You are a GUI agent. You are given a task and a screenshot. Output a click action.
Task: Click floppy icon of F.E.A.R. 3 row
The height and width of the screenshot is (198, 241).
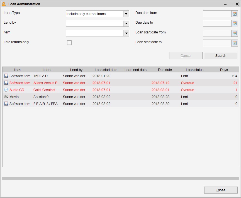click(6, 104)
